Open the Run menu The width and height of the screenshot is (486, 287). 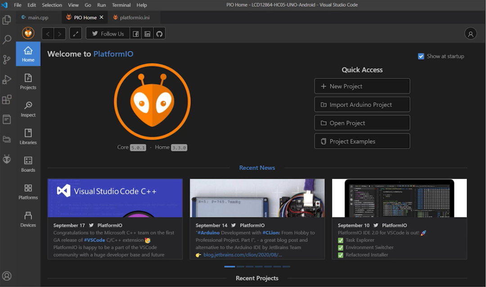101,5
